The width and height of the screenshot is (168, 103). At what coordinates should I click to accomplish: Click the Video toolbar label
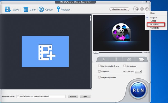point(16,9)
